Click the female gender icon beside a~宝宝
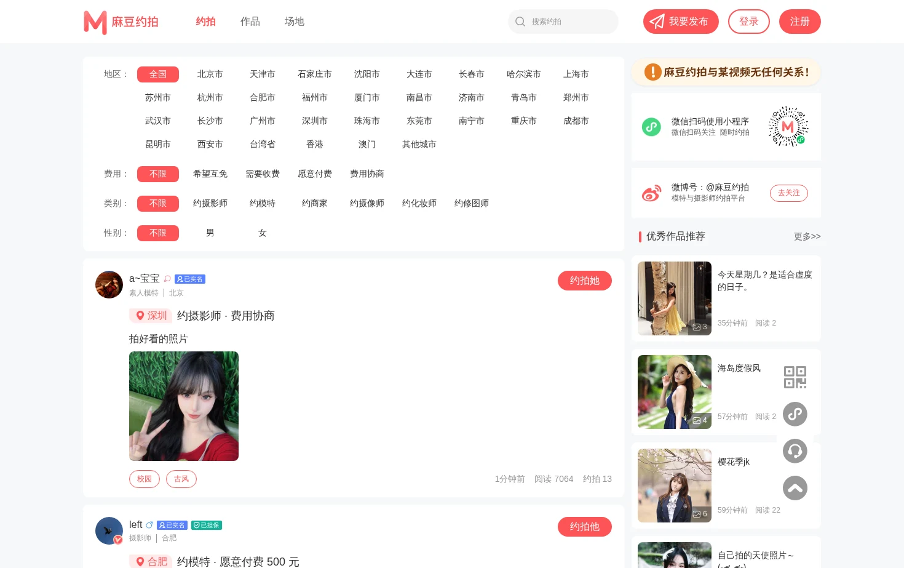Image resolution: width=904 pixels, height=568 pixels. tap(167, 279)
